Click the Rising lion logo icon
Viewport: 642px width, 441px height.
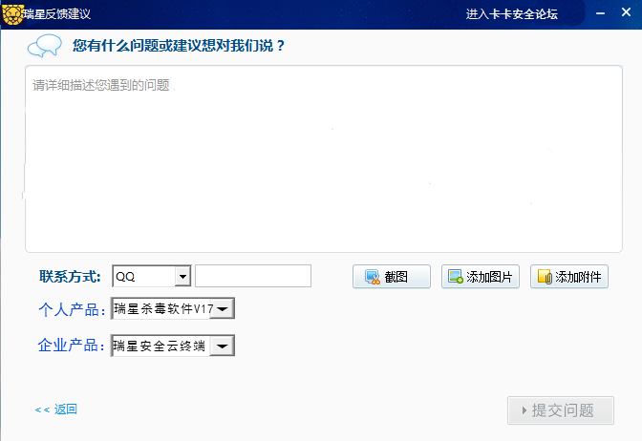pos(12,14)
